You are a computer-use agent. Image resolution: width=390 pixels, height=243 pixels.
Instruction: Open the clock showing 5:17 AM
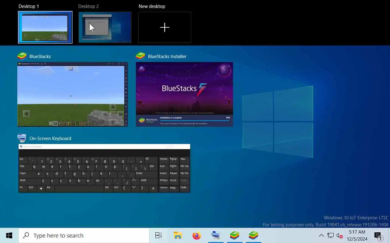point(357,235)
